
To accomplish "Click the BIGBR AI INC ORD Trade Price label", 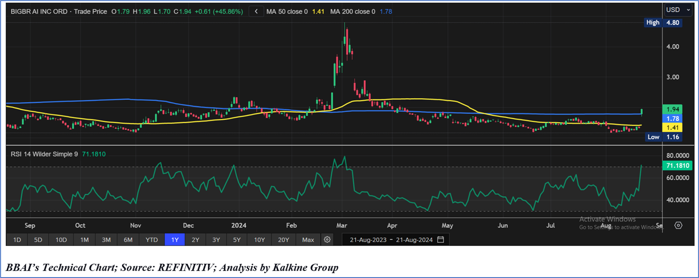I will [x=59, y=12].
